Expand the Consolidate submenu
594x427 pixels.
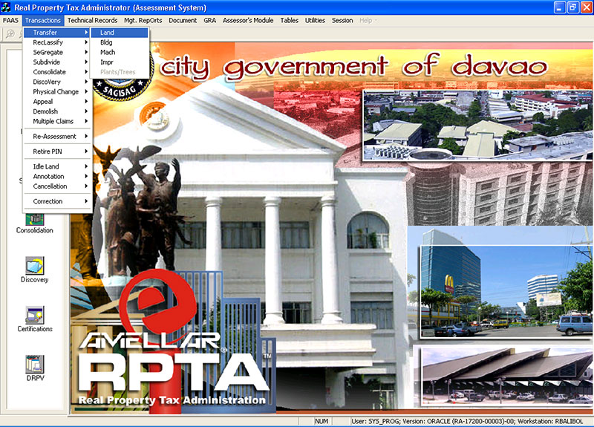[x=57, y=72]
